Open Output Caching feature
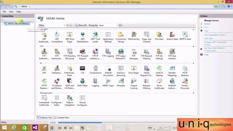This screenshot has width=233, height=131. click(x=134, y=84)
